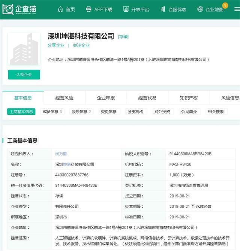
Task: Open the 企业地图 navigation link
Action: [214, 10]
